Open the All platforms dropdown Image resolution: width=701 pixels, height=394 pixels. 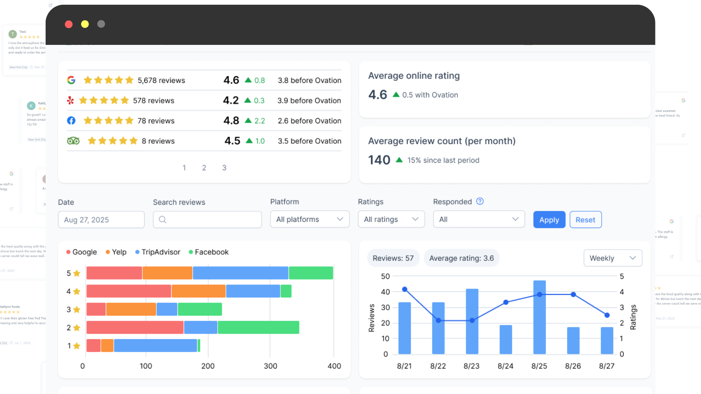(x=310, y=219)
